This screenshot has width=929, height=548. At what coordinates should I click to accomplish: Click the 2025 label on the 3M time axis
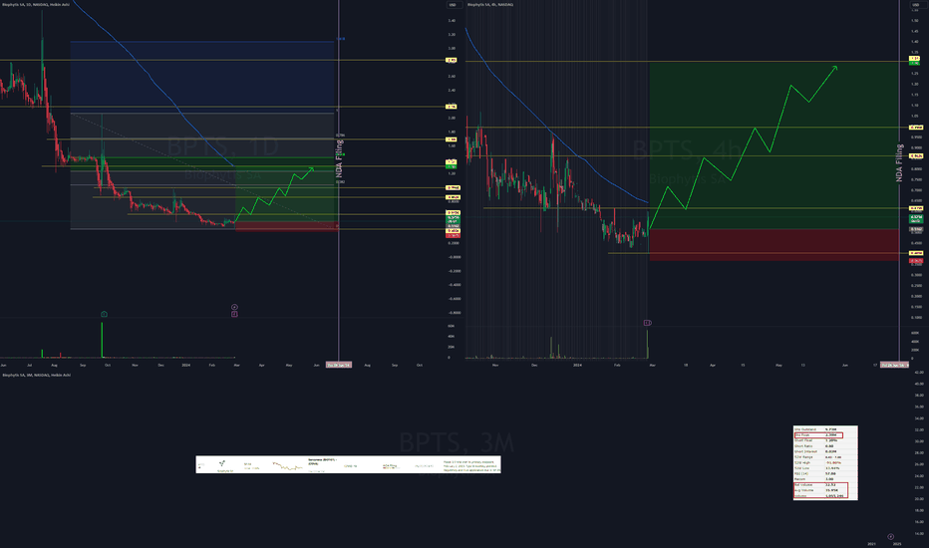click(897, 544)
